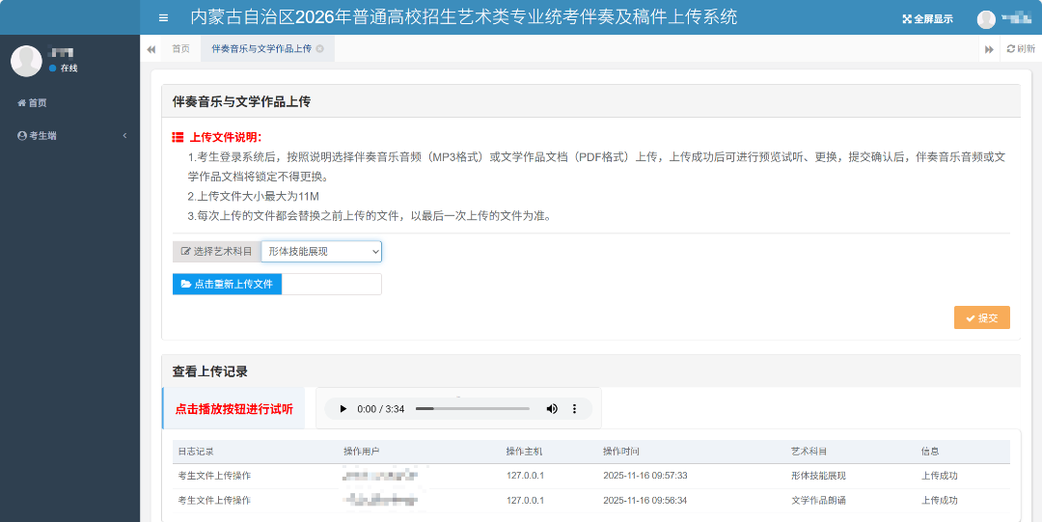
Task: Click 考生文件上传操作 in the 形体技能展现 row
Action: pyautogui.click(x=214, y=476)
